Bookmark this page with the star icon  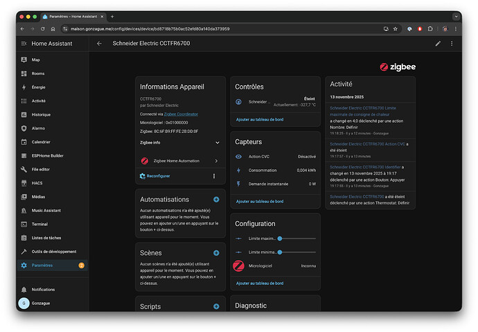(x=396, y=29)
